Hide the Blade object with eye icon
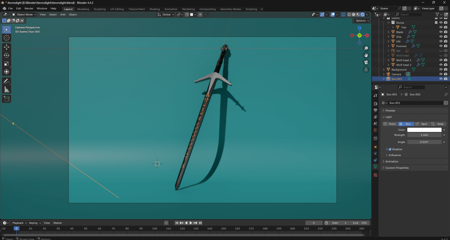Image resolution: width=450 pixels, height=240 pixels. (x=441, y=32)
